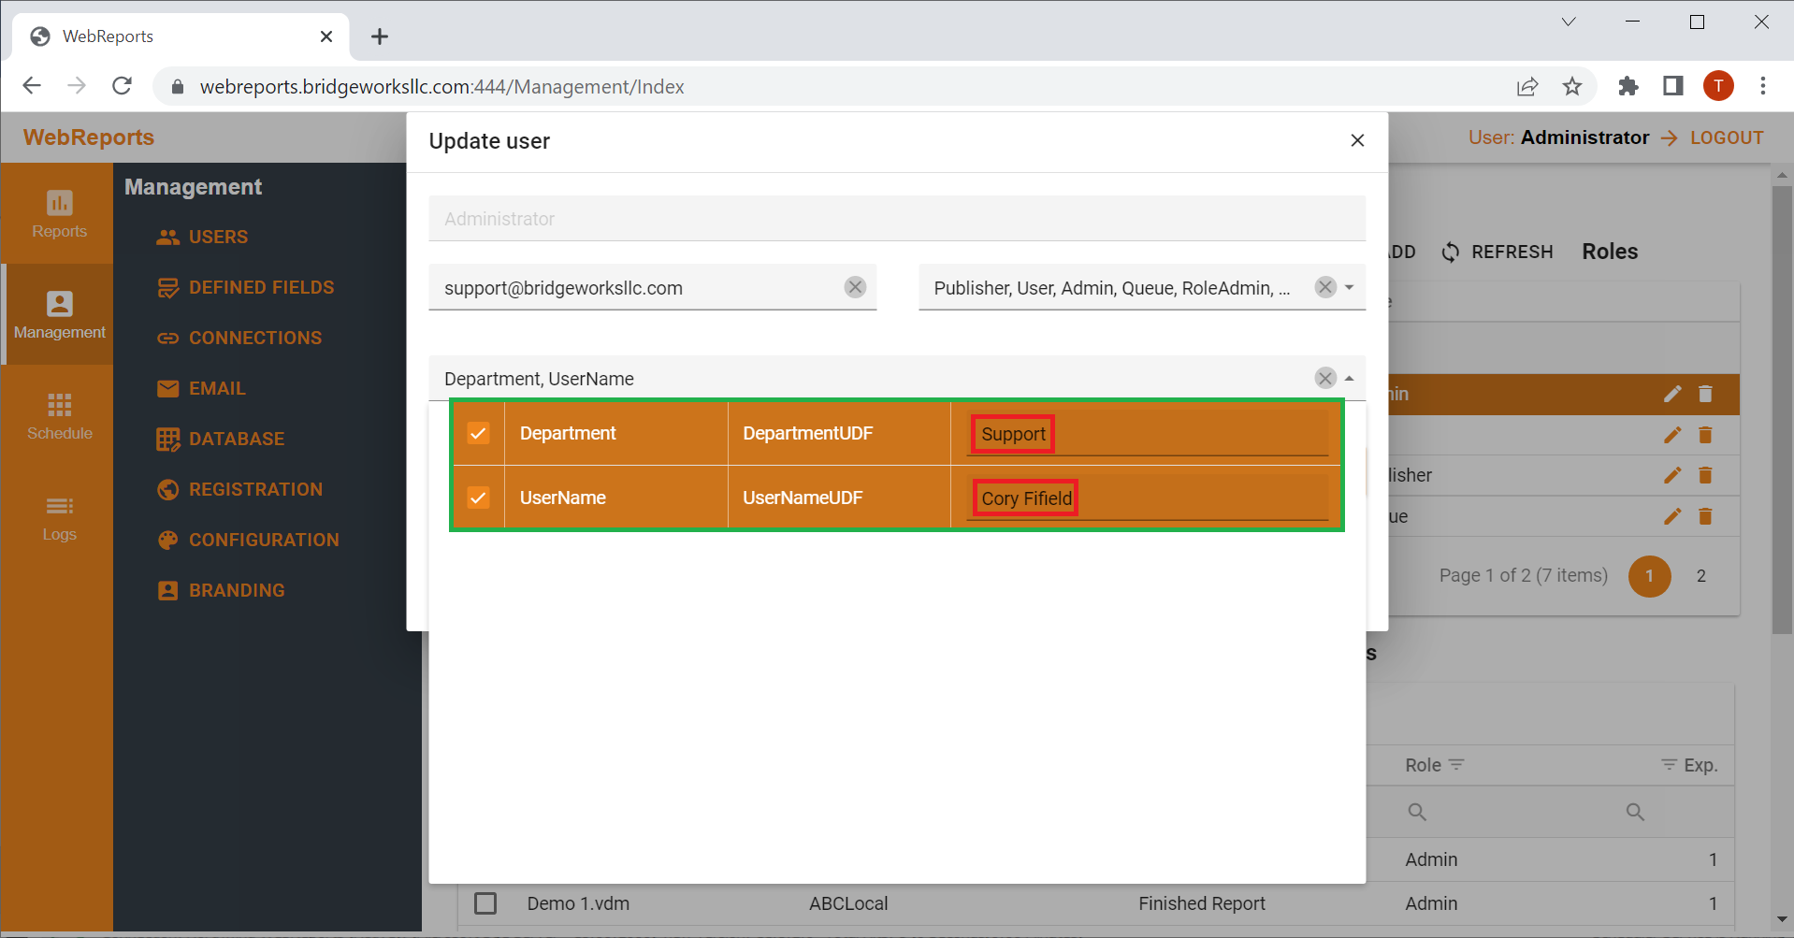Open the Chrome profile avatar
The image size is (1794, 938).
[x=1718, y=86]
